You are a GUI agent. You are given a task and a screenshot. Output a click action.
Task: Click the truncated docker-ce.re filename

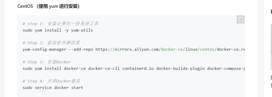click(231, 49)
